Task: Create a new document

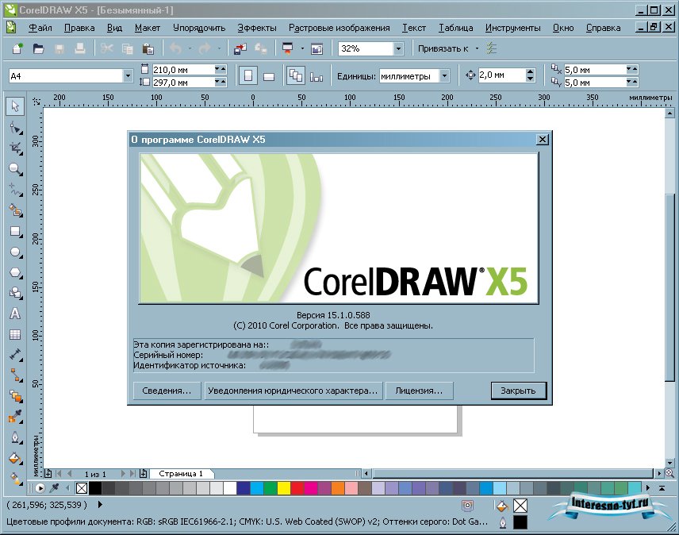Action: tap(17, 48)
